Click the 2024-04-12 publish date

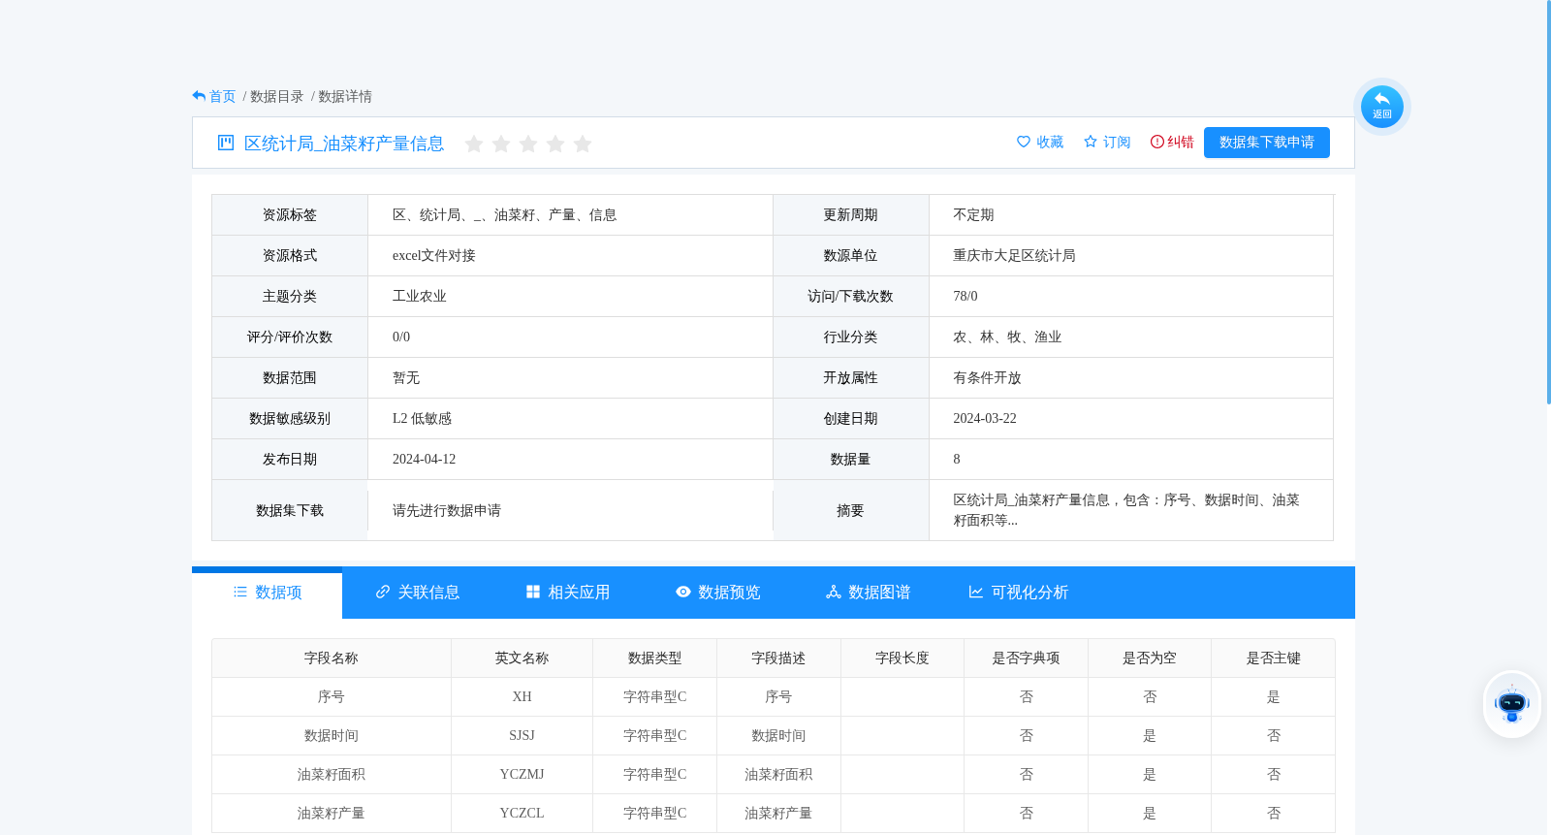pos(424,460)
